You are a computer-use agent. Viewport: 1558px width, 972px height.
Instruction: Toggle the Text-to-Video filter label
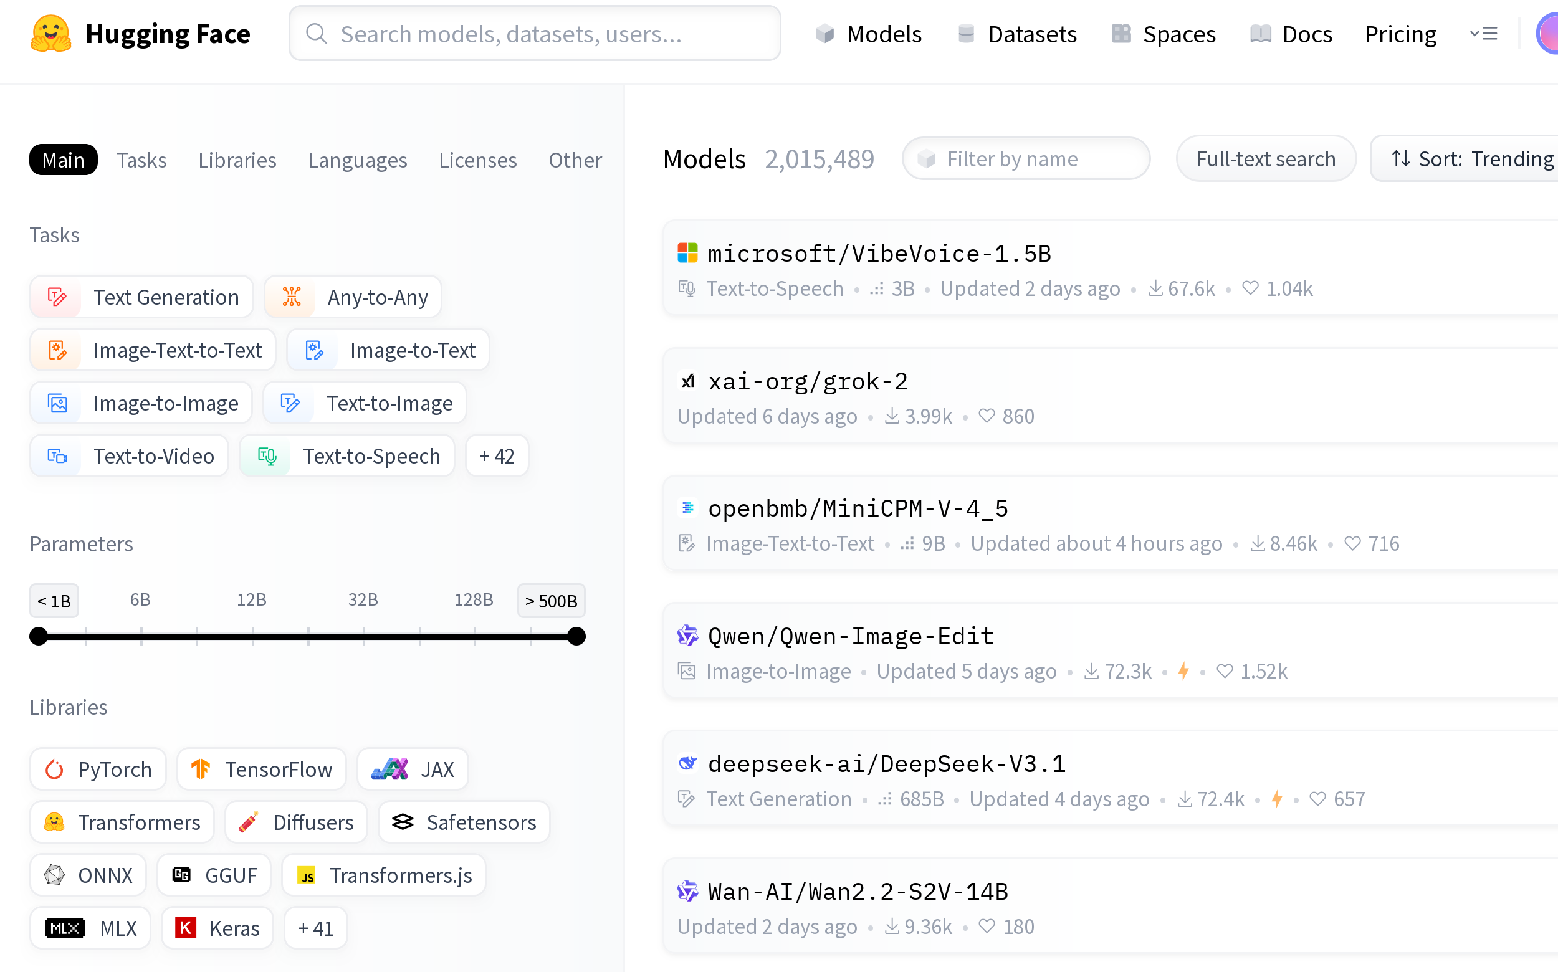pos(154,456)
